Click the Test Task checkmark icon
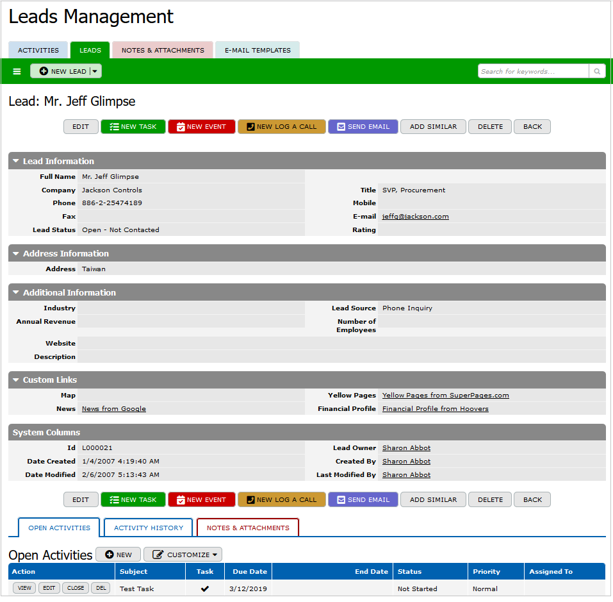Viewport: 613px width, 602px height. coord(205,589)
